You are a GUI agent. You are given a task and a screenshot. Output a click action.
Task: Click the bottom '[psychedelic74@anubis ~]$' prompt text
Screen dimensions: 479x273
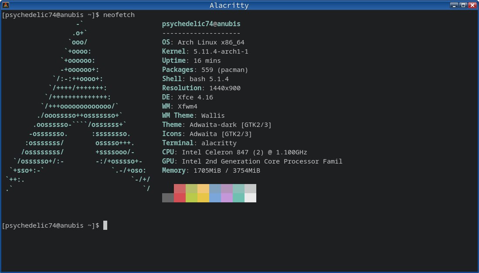[51, 225]
